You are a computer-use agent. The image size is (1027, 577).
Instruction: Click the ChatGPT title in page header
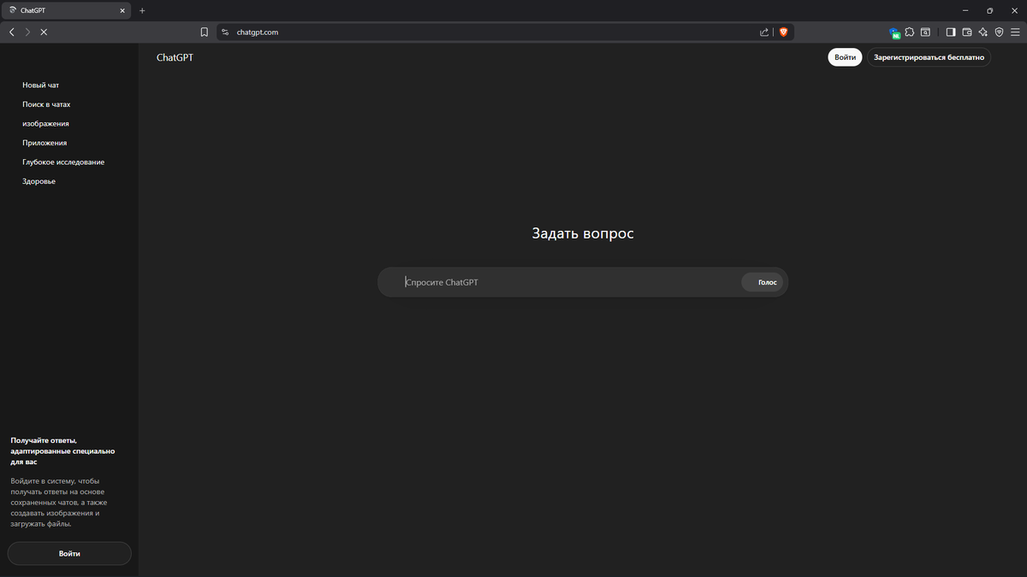175,58
